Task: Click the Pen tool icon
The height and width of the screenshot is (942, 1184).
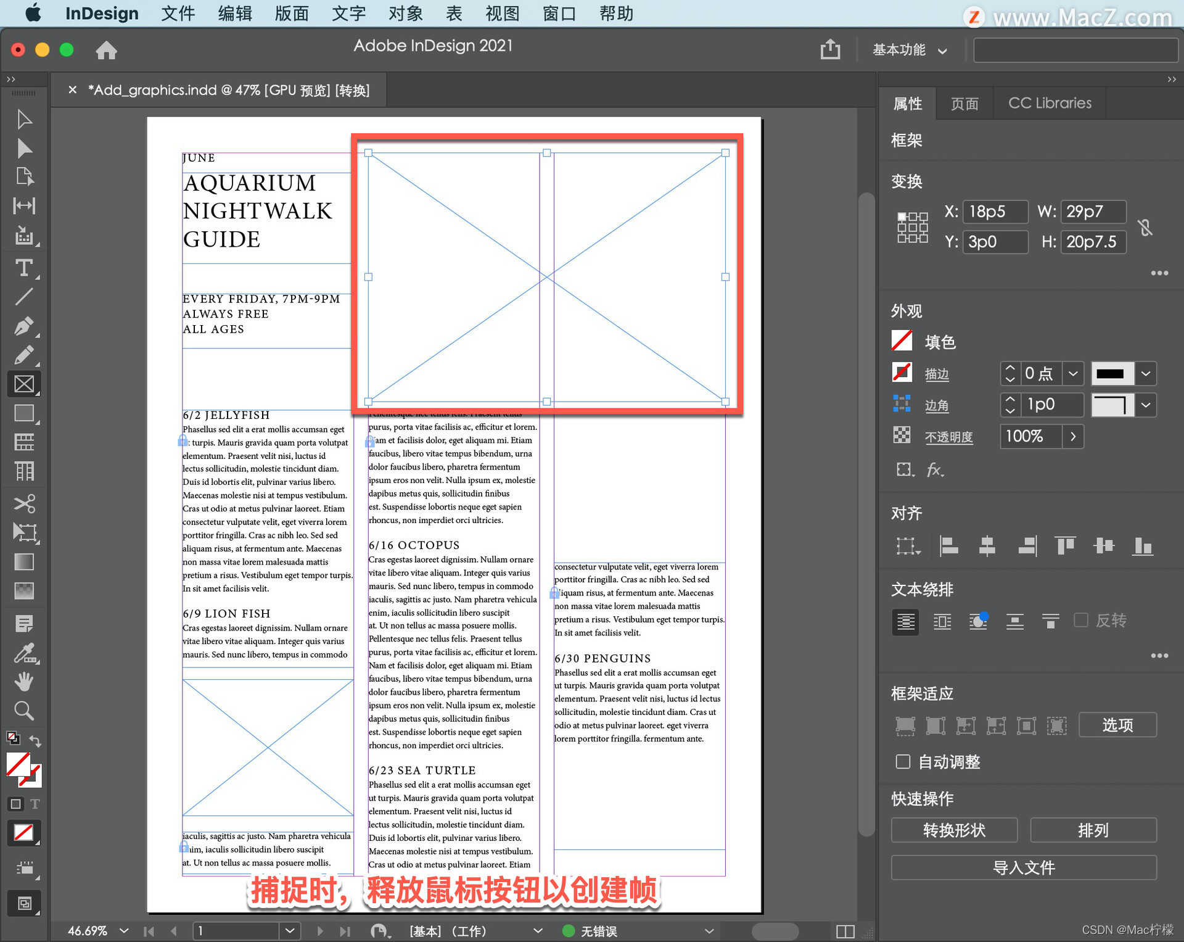Action: [x=23, y=325]
